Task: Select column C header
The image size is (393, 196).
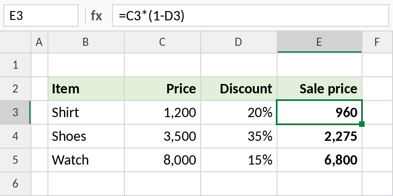Action: point(163,42)
